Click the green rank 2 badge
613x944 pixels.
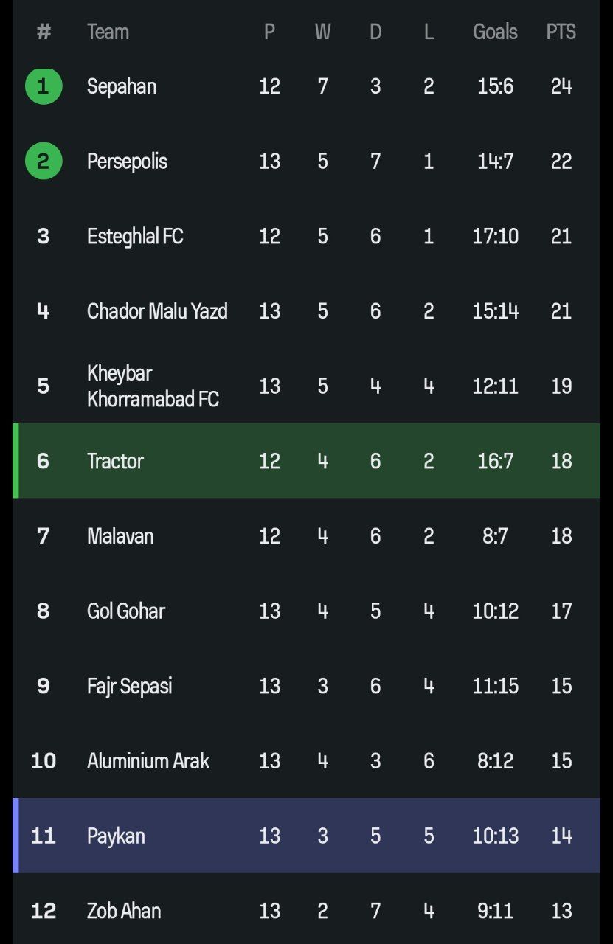pyautogui.click(x=44, y=162)
